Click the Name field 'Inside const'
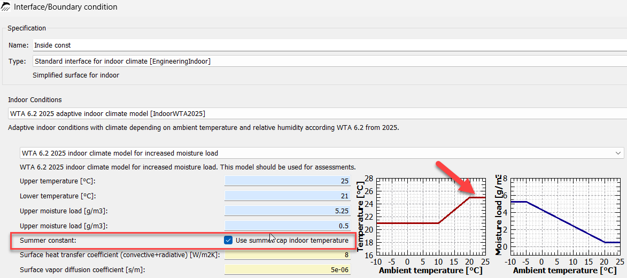 pyautogui.click(x=329, y=45)
